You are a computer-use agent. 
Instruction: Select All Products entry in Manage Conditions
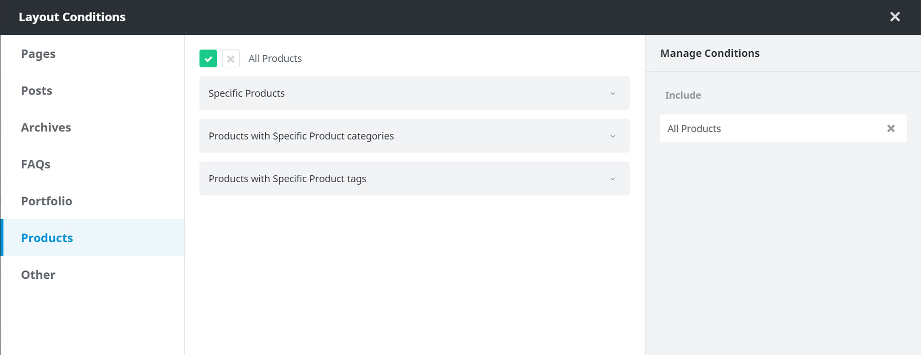783,128
